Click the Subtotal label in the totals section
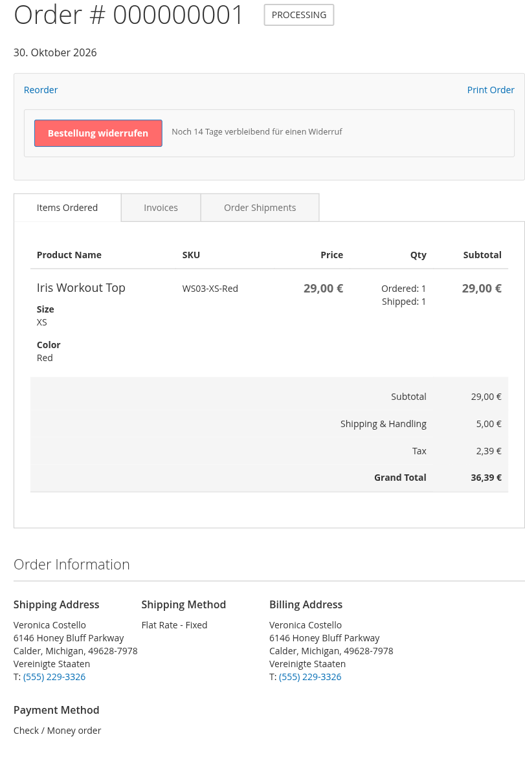The height and width of the screenshot is (761, 525). (409, 397)
